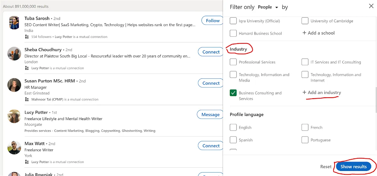Tick IT Services and IT Consulting checkbox

[305, 62]
